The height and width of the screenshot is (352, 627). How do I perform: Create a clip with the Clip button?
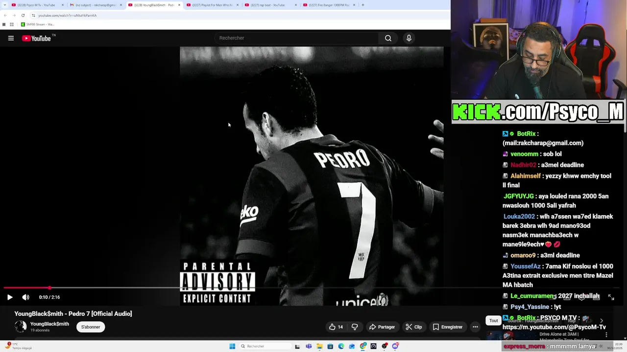click(x=414, y=327)
